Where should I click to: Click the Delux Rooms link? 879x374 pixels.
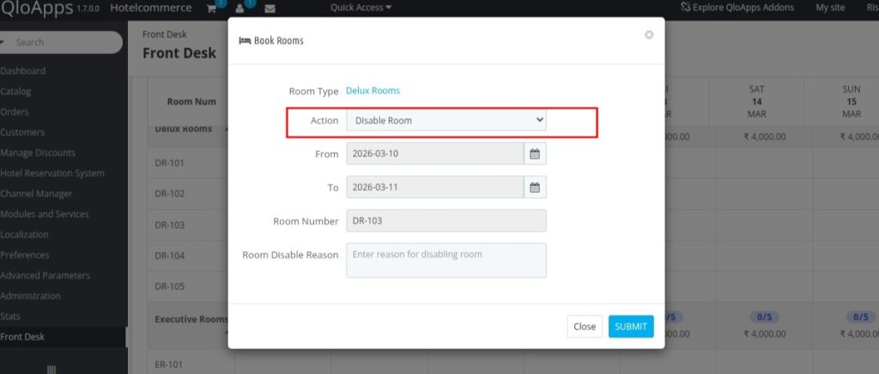tap(373, 90)
